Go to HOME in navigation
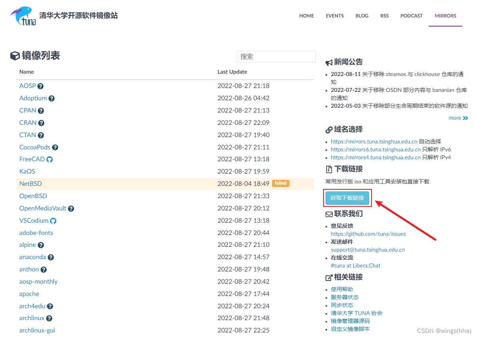Viewport: 477px width, 338px height. pos(307,16)
